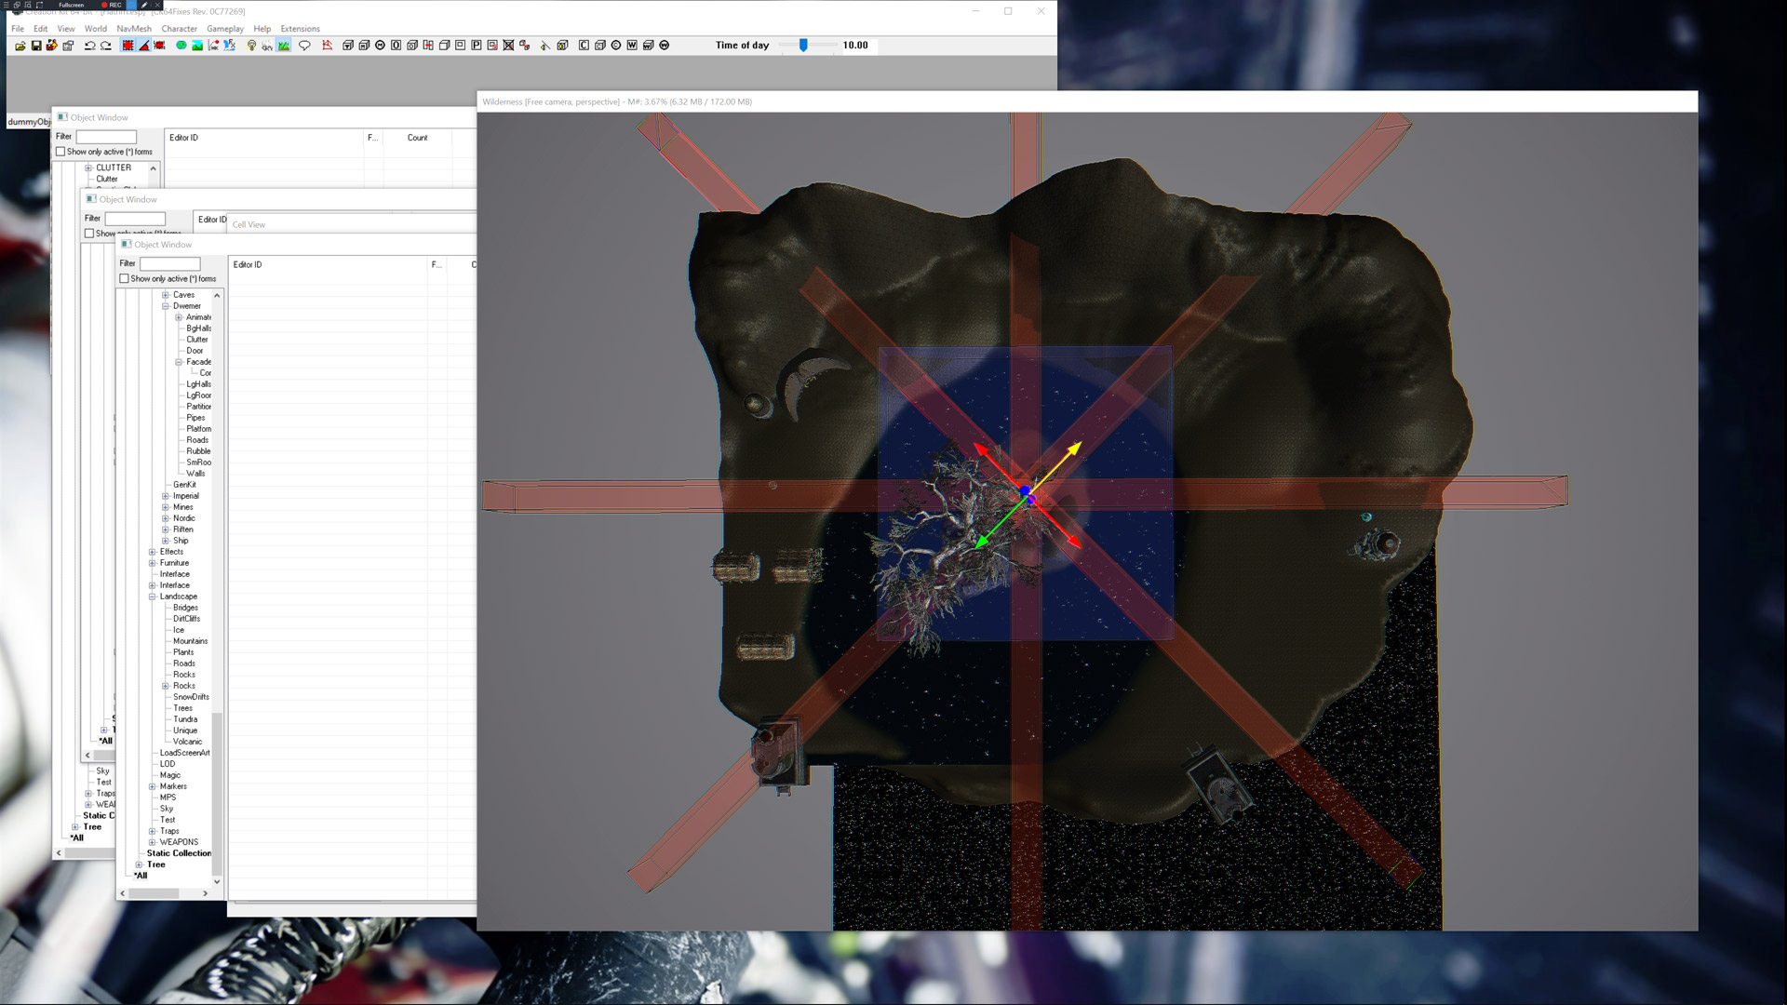Expand the Imperial tree node
This screenshot has width=1787, height=1005.
(x=166, y=496)
